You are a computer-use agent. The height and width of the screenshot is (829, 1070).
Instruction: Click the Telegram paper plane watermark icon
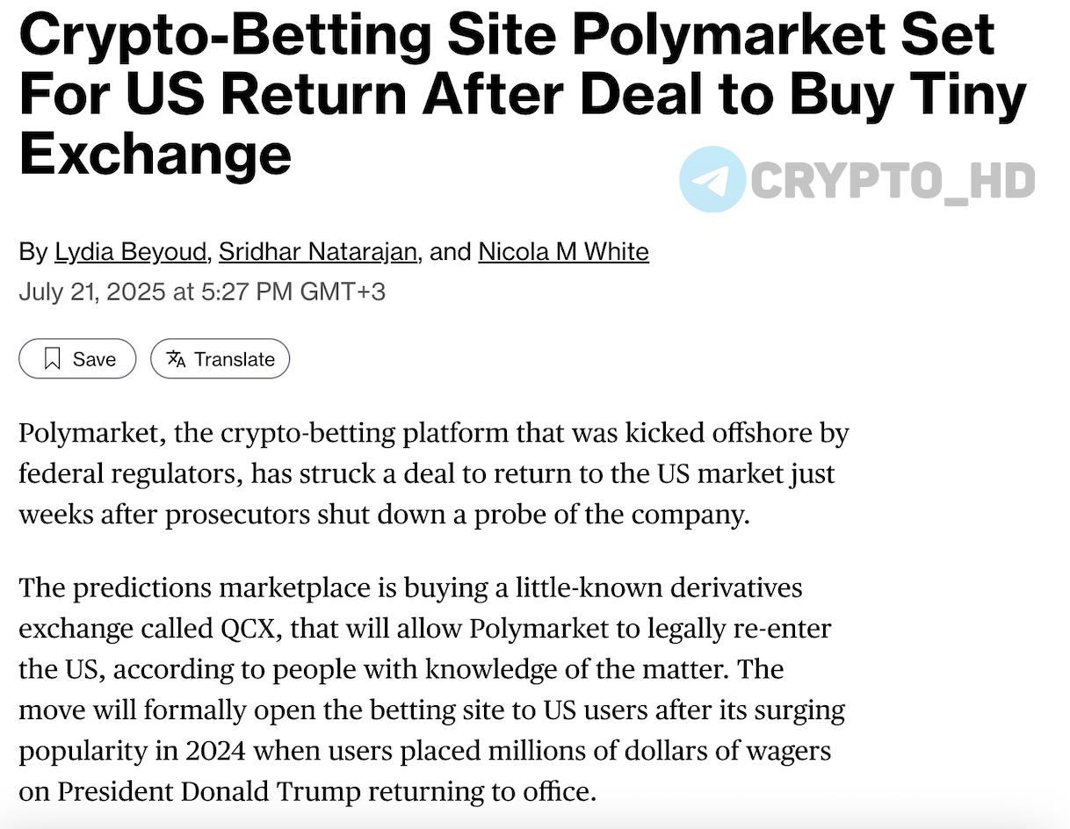pyautogui.click(x=712, y=179)
